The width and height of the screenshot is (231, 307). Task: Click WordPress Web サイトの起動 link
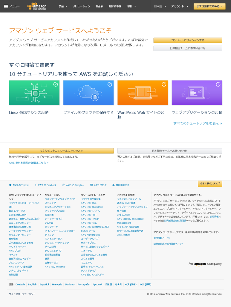coord(141,115)
